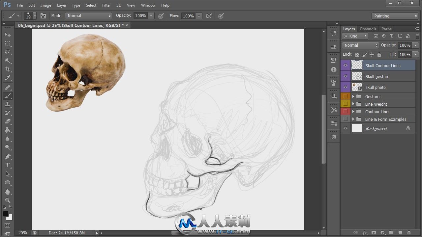422x237 pixels.
Task: Select the Clone Stamp tool
Action: pyautogui.click(x=8, y=104)
